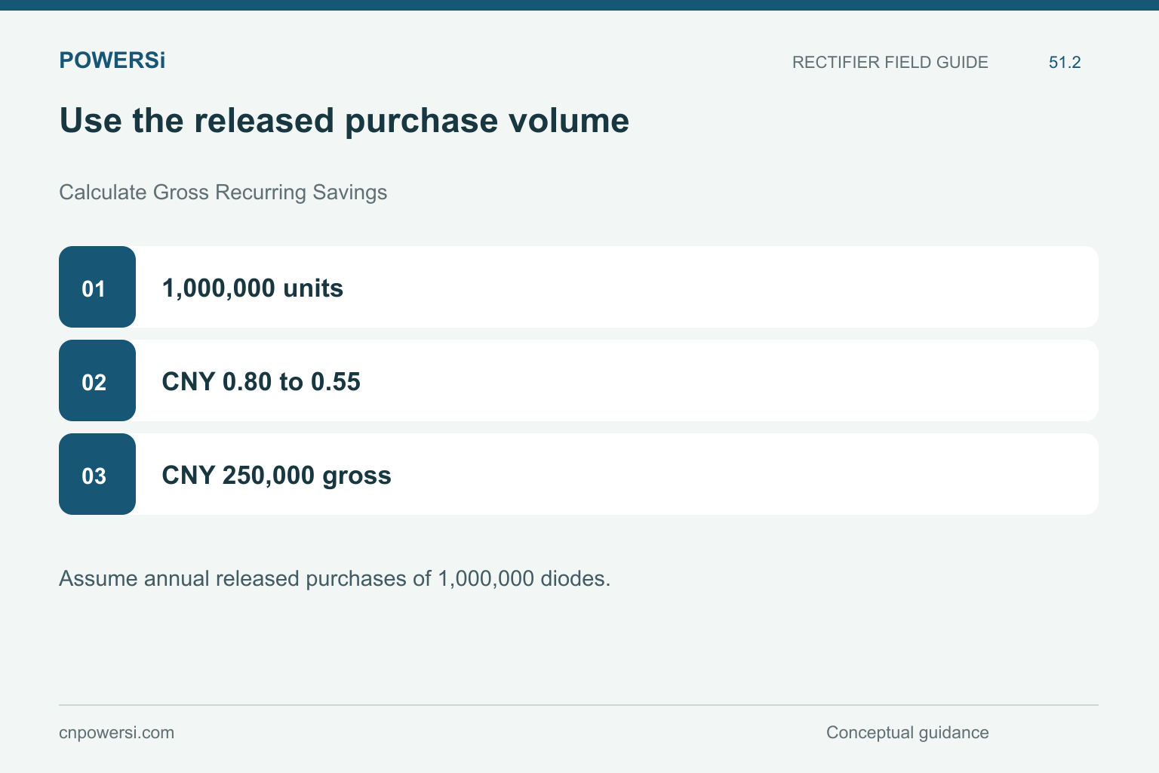Click the 03 step number badge
1159x773 pixels.
[97, 474]
